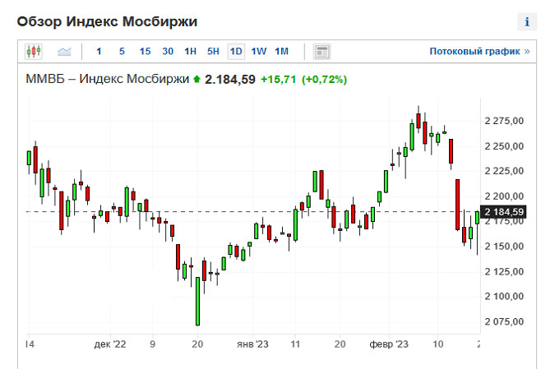Click the февр '23 date axis label

click(388, 344)
